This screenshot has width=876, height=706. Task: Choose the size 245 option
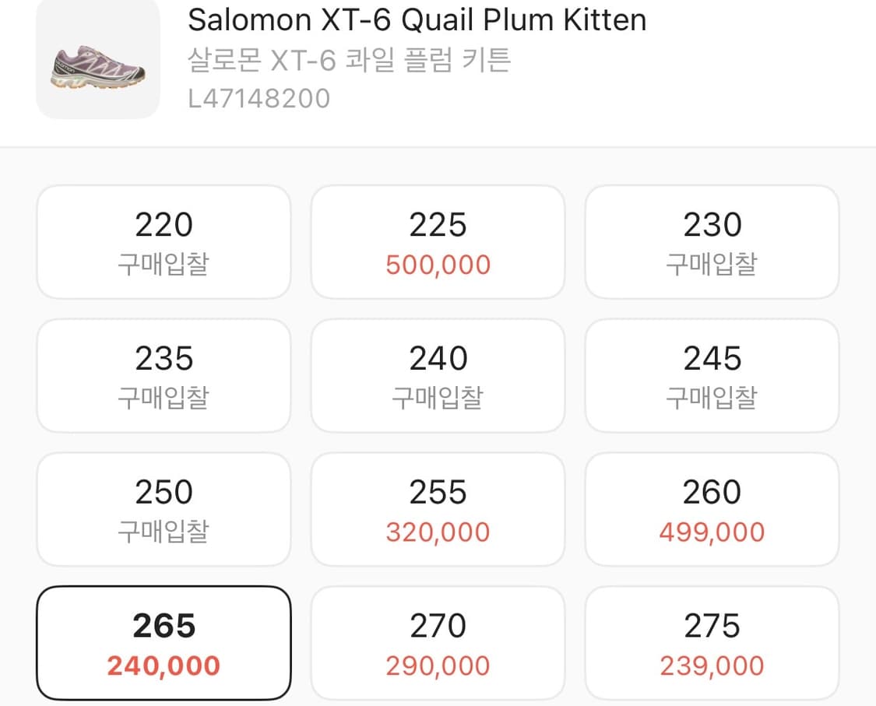[712, 376]
